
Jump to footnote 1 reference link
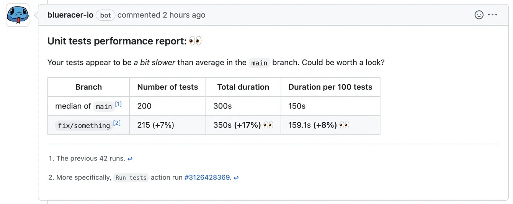click(118, 104)
